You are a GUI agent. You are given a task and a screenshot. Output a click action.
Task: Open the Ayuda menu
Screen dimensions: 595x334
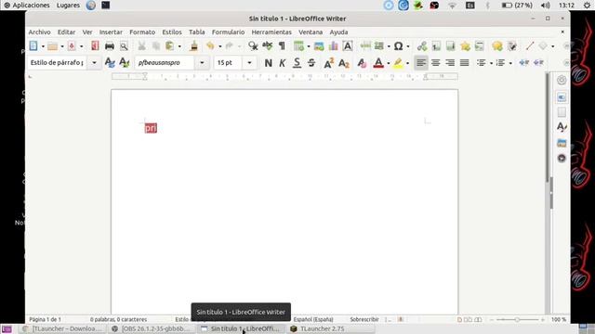(338, 32)
